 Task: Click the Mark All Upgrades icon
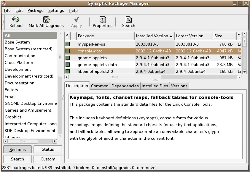[46, 20]
